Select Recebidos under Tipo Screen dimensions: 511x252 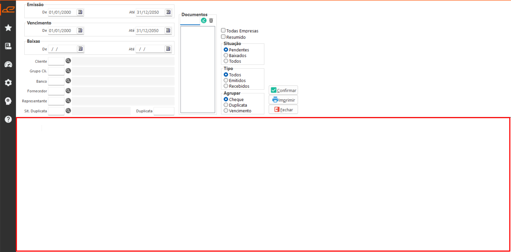coord(226,86)
